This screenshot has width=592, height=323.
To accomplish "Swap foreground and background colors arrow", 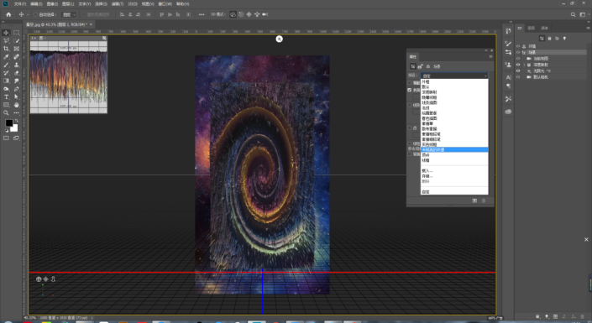I will click(16, 121).
